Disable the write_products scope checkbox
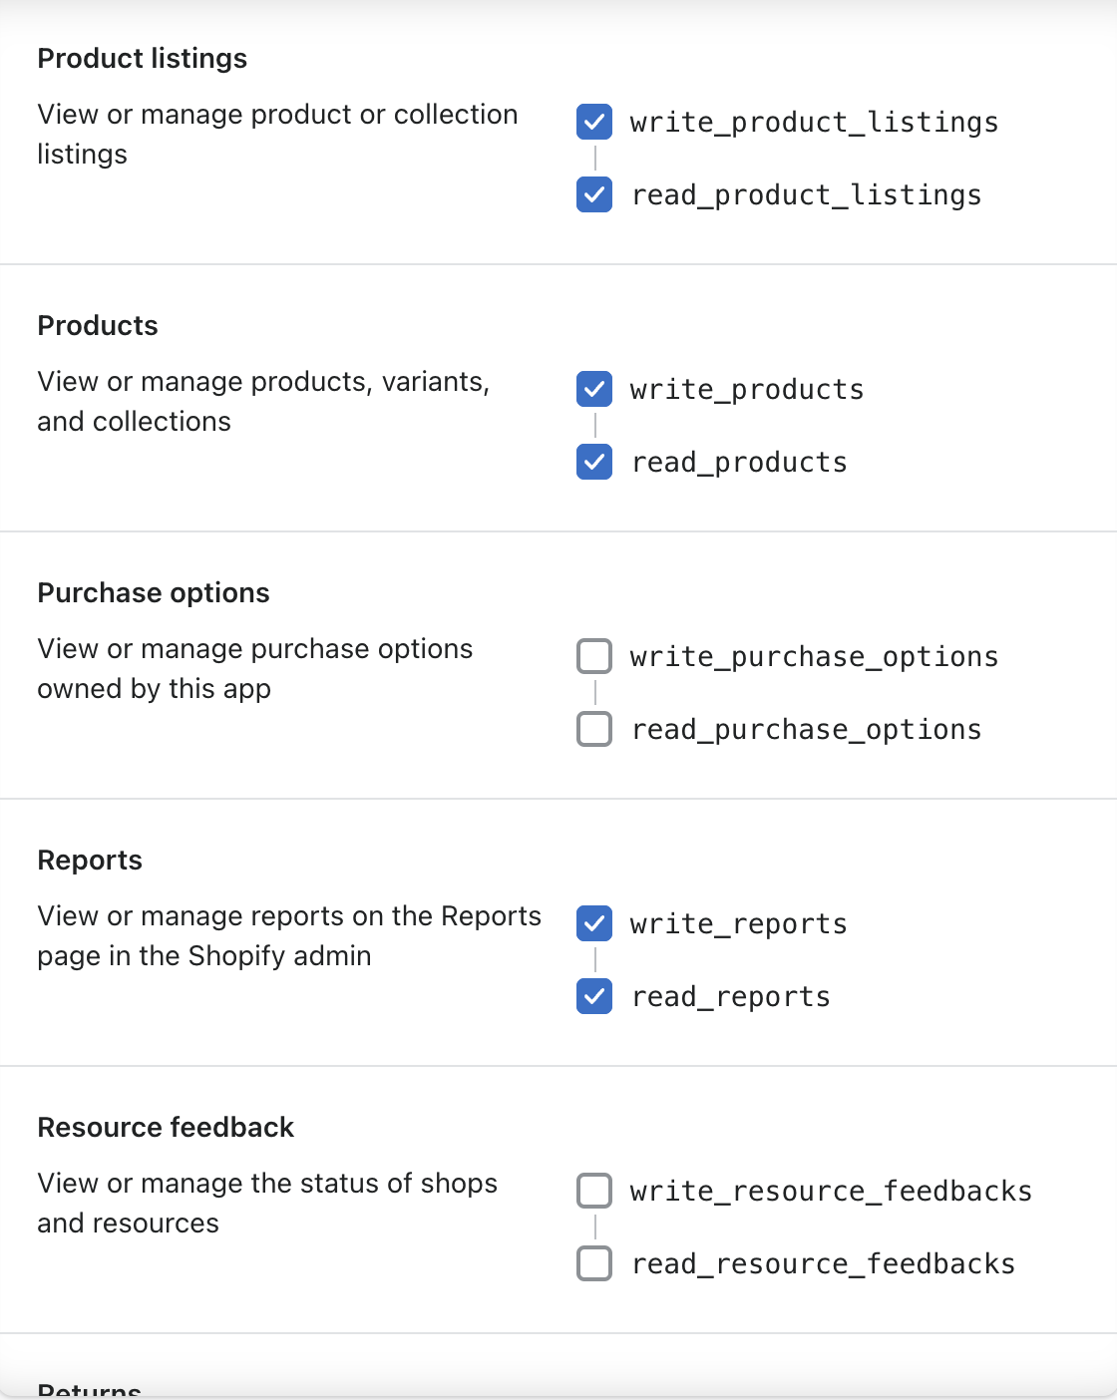1117x1400 pixels. pos(594,389)
